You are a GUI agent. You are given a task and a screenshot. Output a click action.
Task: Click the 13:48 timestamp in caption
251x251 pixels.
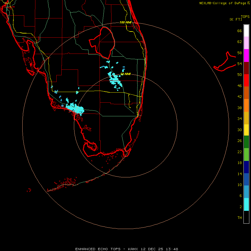(x=172, y=249)
